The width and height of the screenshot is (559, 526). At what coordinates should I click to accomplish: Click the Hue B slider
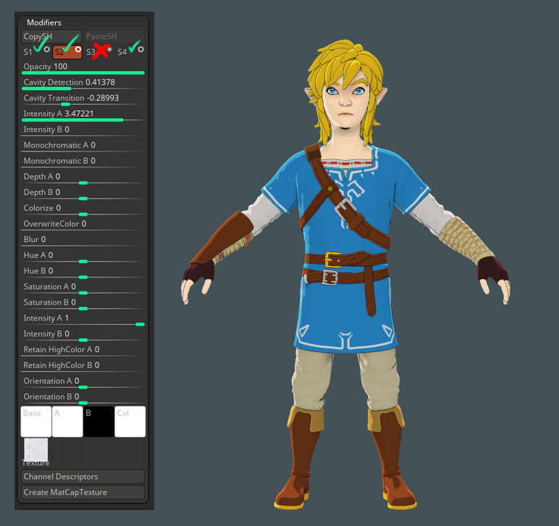point(83,272)
